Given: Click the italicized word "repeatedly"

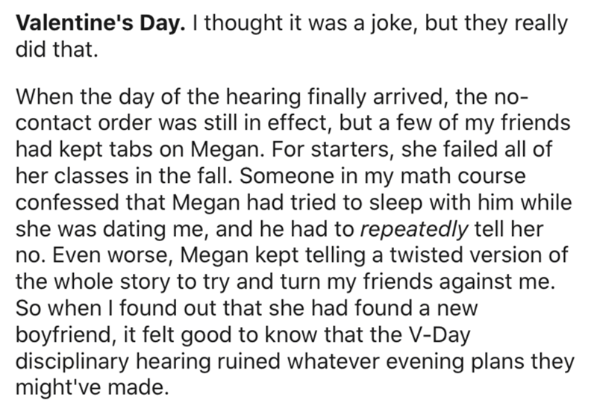Looking at the screenshot, I should pos(414,230).
